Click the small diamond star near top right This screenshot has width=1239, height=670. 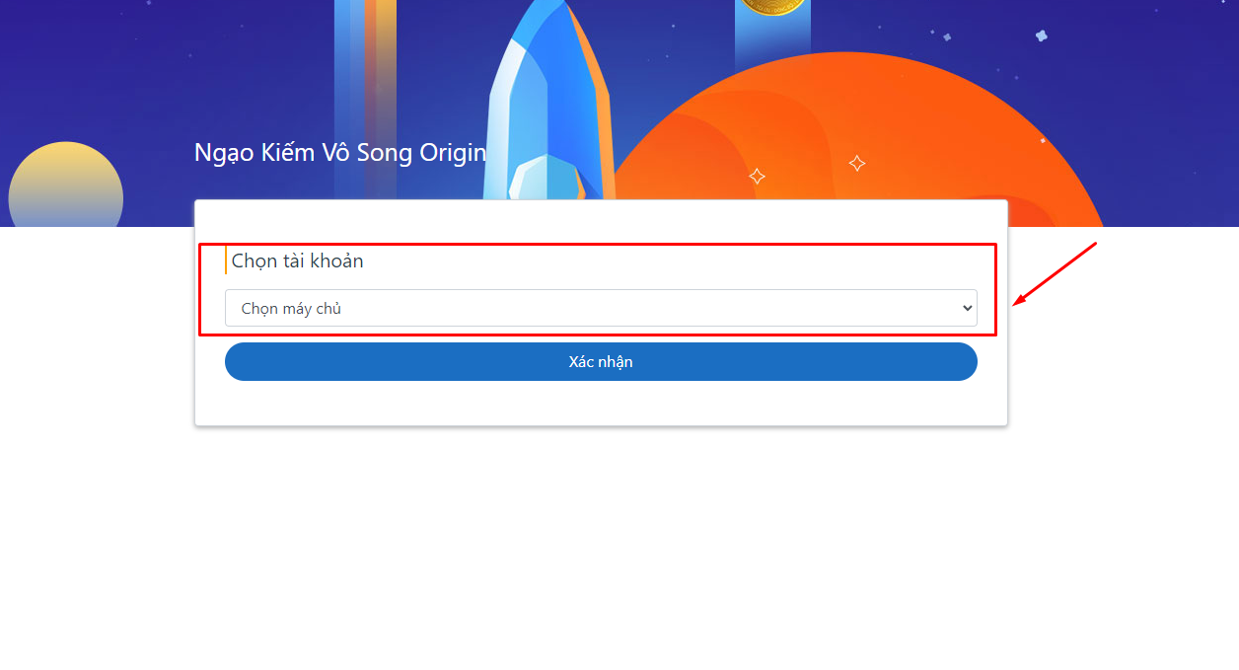pos(947,37)
